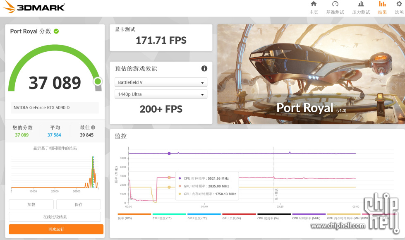Open the 压力测试 stress test icon
Screen dimensions: 405x240
[361, 4]
